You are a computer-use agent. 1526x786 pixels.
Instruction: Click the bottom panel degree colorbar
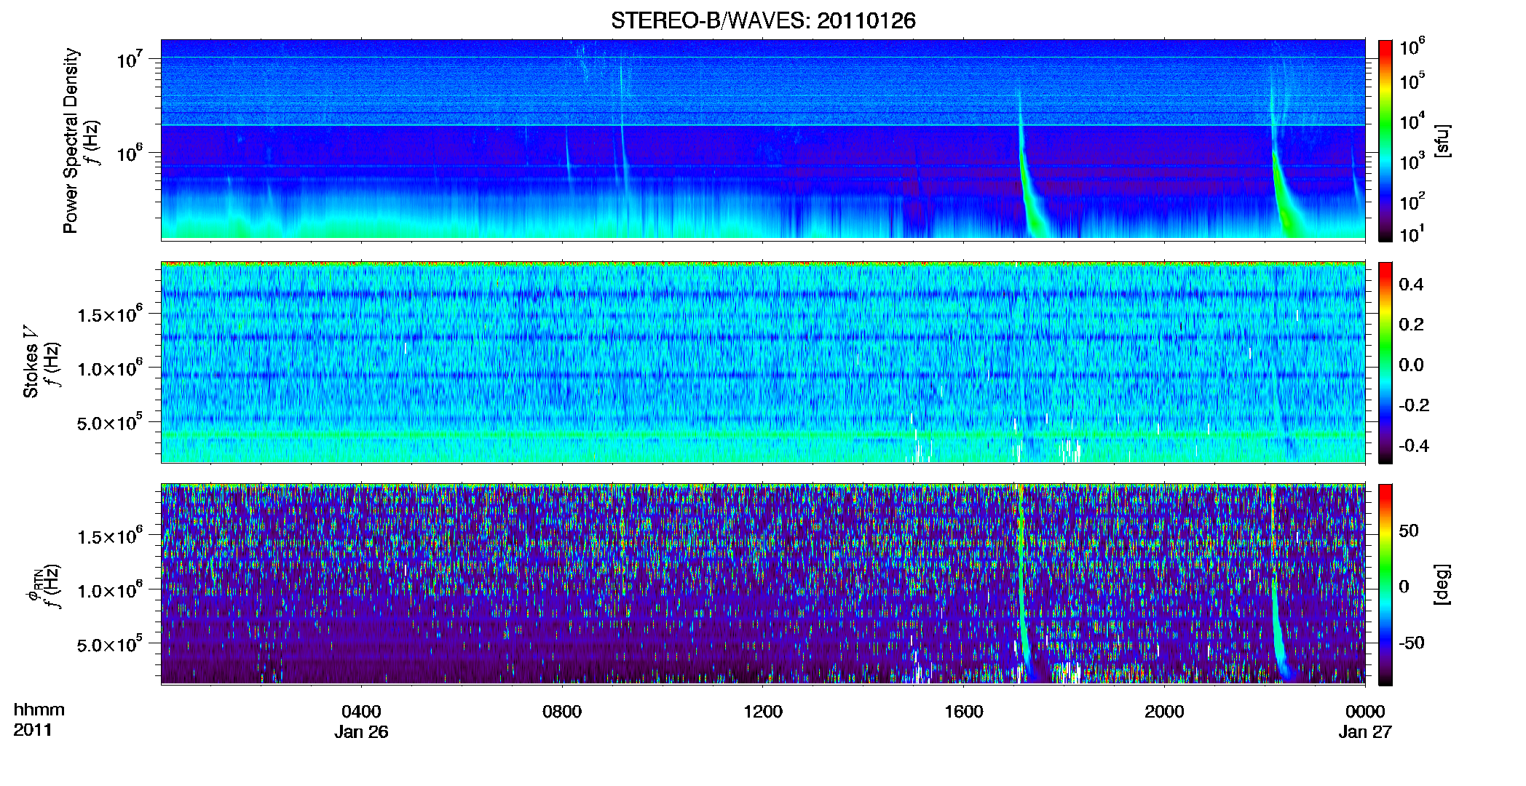point(1385,584)
